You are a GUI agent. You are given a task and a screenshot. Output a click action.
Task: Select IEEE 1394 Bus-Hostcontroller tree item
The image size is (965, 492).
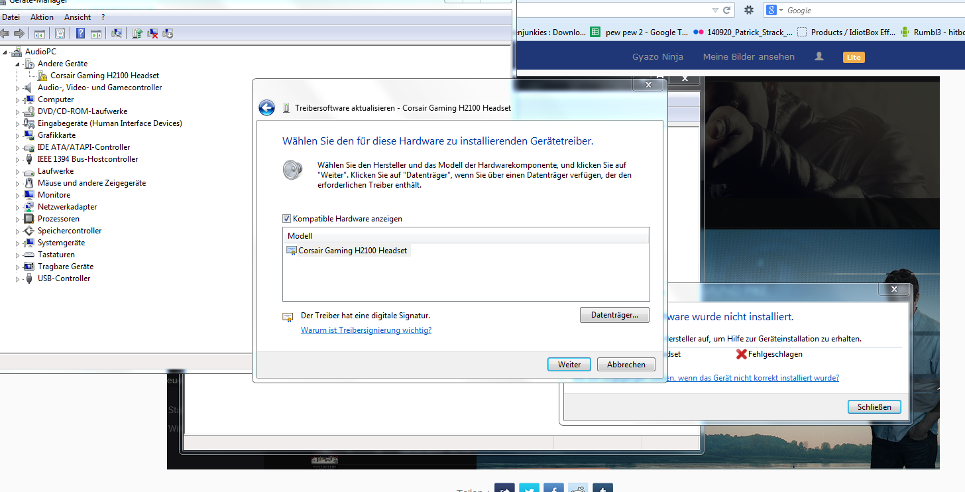88,159
